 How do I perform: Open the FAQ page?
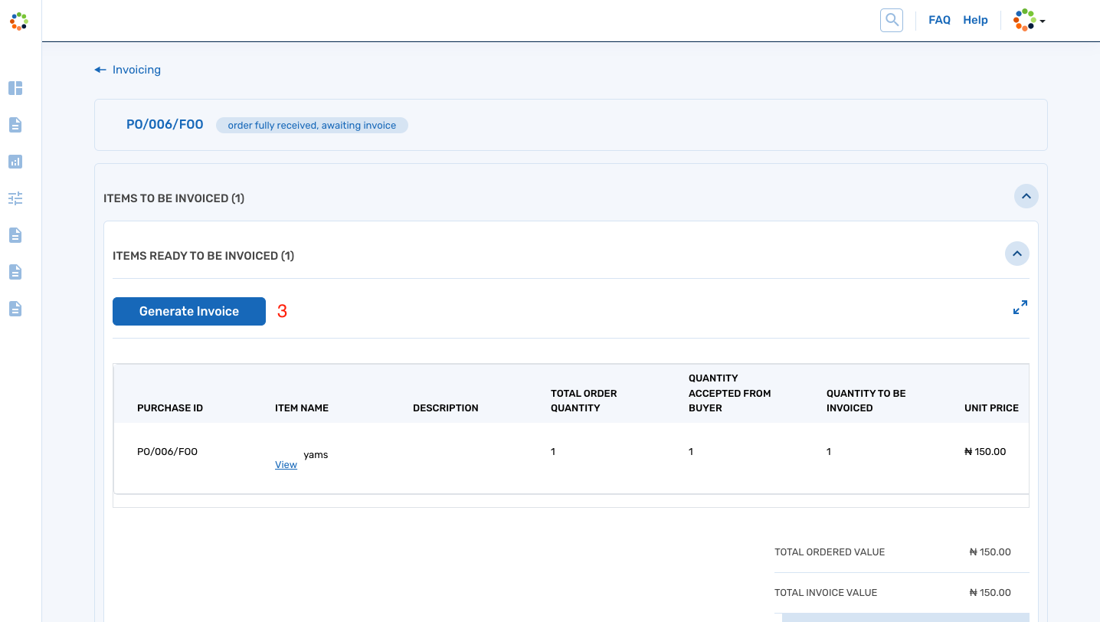pyautogui.click(x=939, y=20)
